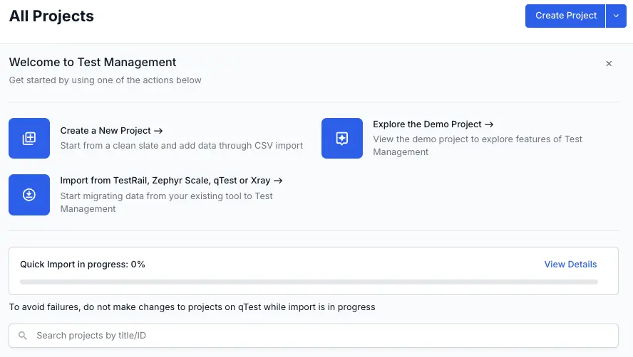
Task: Click the search magnifier icon
Action: click(23, 336)
